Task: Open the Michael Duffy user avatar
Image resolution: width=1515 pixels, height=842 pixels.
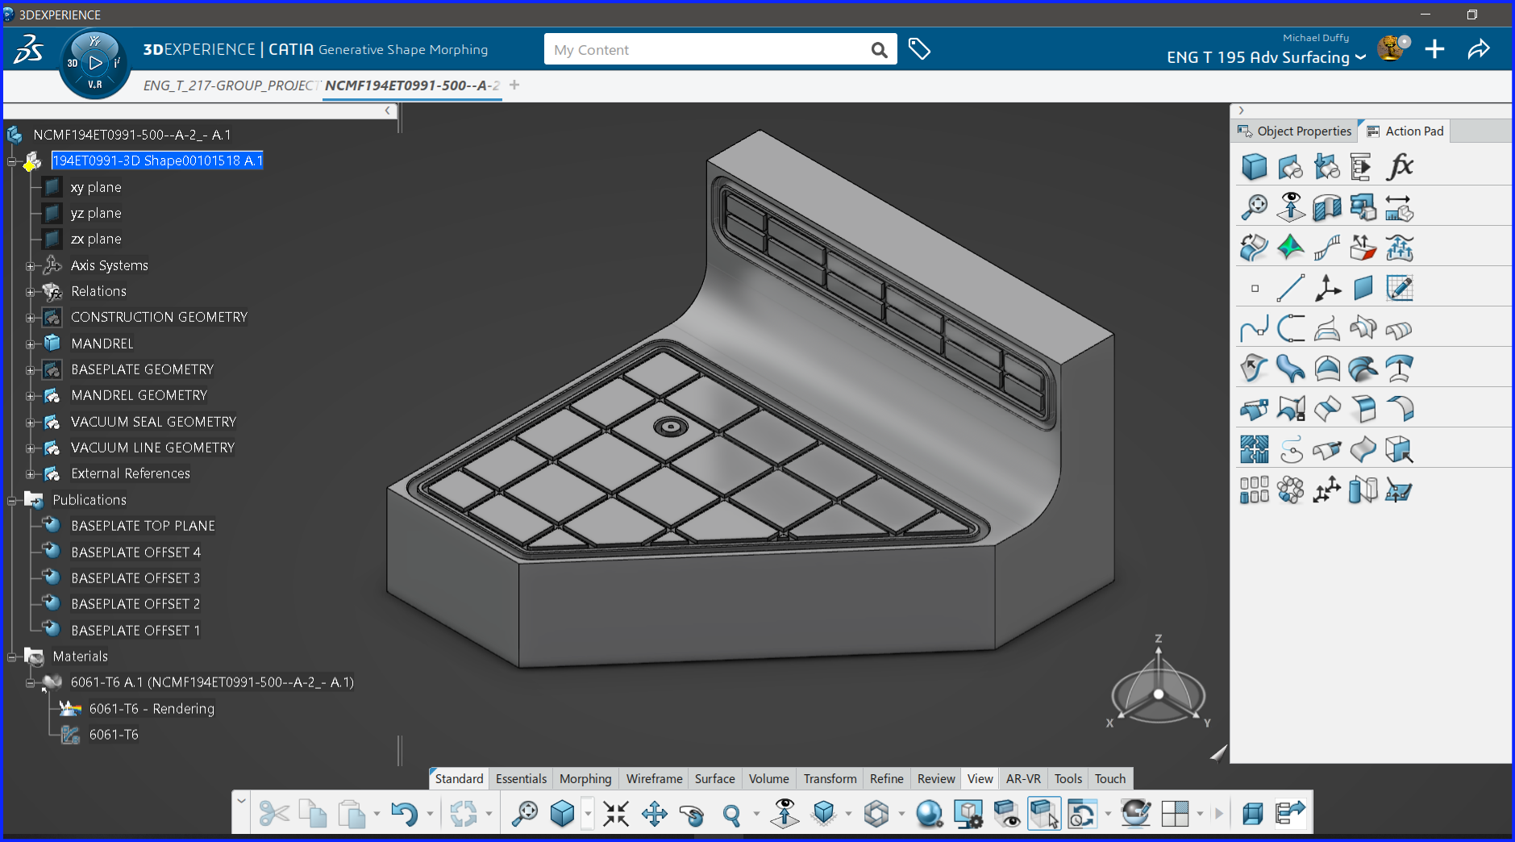Action: [x=1392, y=48]
